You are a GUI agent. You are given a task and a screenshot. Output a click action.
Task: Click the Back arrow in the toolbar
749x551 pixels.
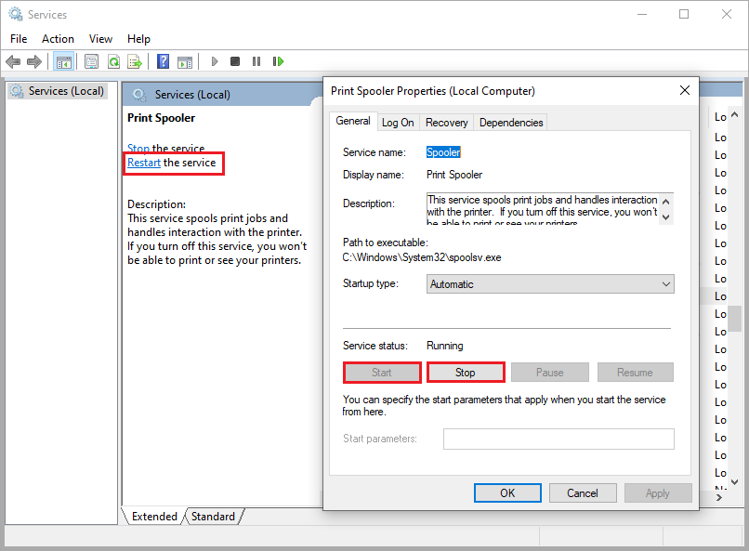click(13, 62)
